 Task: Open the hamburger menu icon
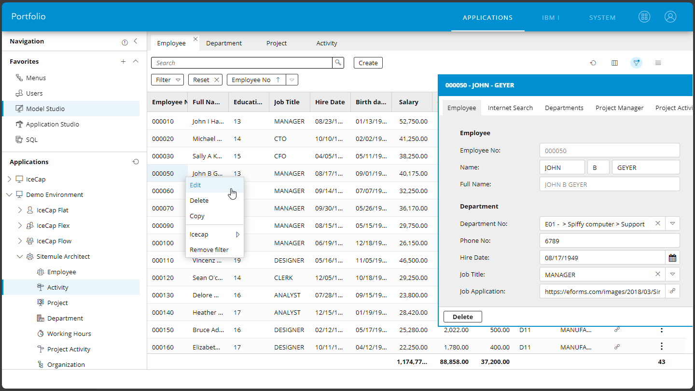(x=658, y=63)
